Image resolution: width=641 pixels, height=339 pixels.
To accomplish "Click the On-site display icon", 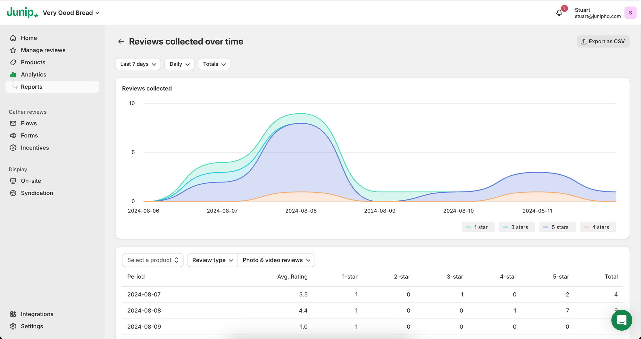I will [13, 181].
